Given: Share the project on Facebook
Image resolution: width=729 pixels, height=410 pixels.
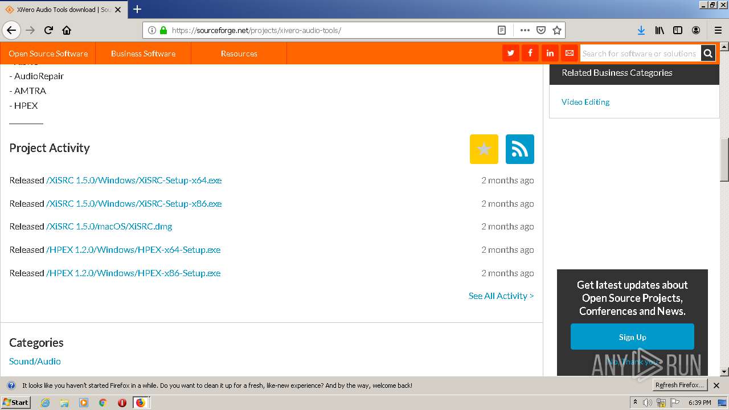Looking at the screenshot, I should tap(530, 53).
